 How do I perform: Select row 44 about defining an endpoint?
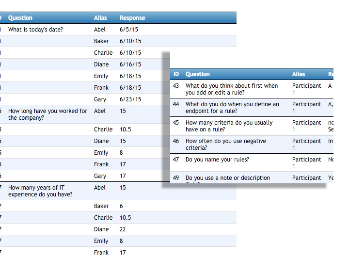click(252, 108)
